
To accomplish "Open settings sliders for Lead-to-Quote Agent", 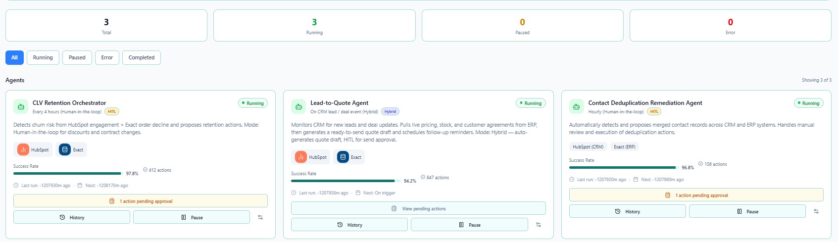I will click(x=539, y=225).
